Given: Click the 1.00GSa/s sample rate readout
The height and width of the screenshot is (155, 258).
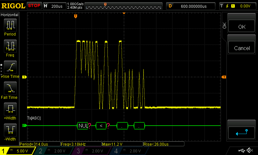Looking at the screenshot, I should 75,4.
